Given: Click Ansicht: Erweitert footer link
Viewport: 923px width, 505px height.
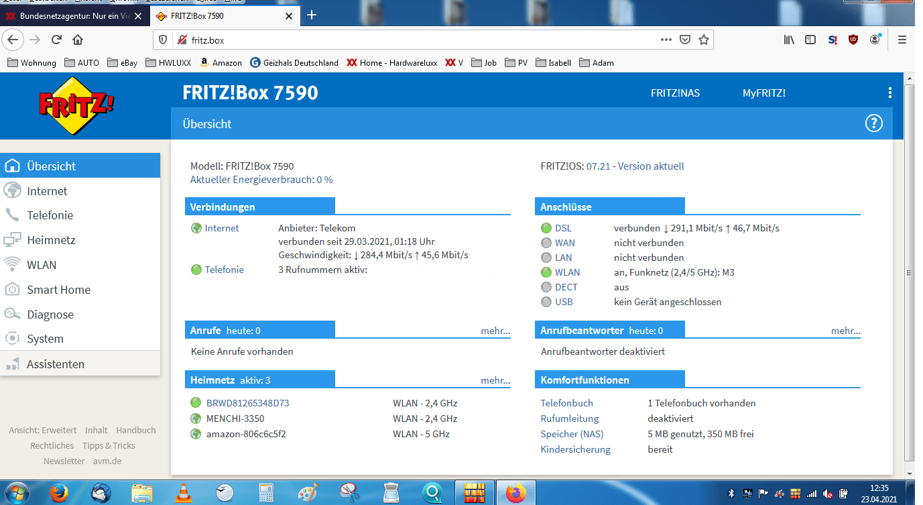Looking at the screenshot, I should (x=43, y=431).
